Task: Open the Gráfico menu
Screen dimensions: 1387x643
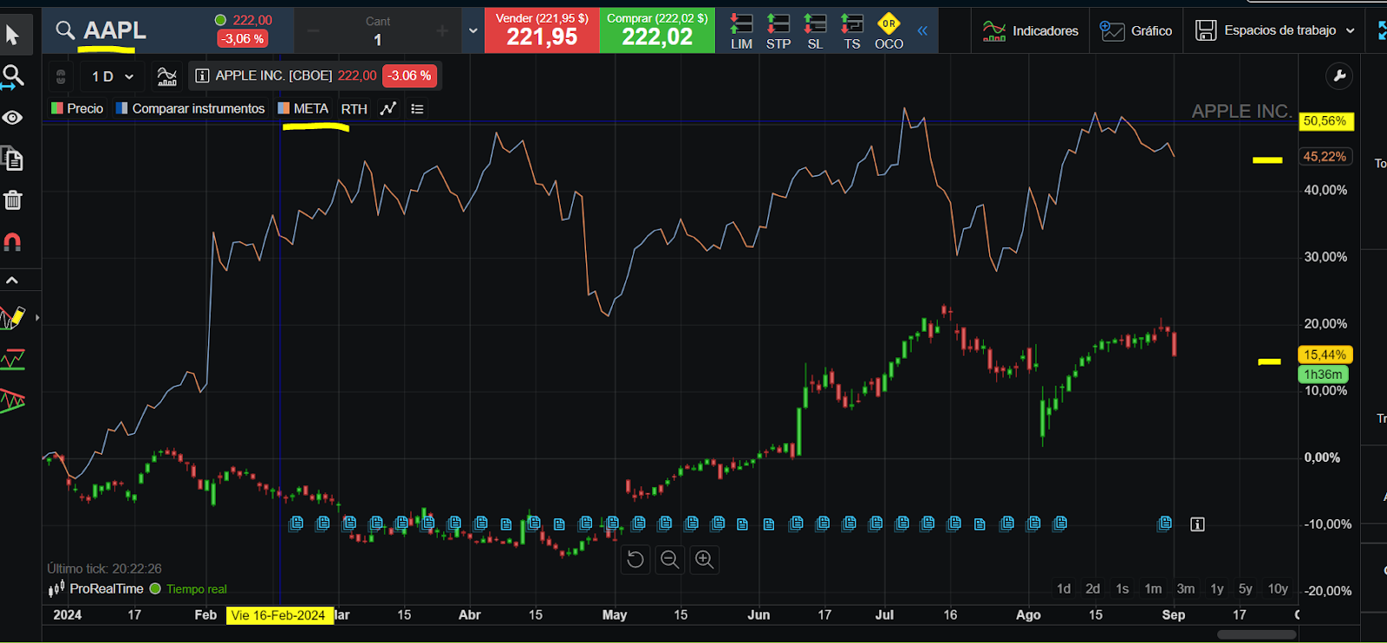Action: [x=1136, y=31]
